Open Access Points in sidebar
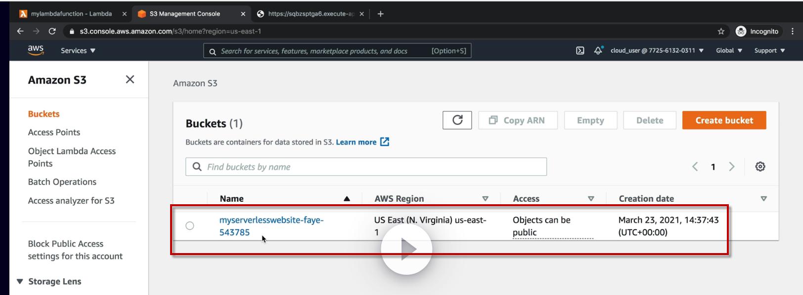 coord(54,132)
